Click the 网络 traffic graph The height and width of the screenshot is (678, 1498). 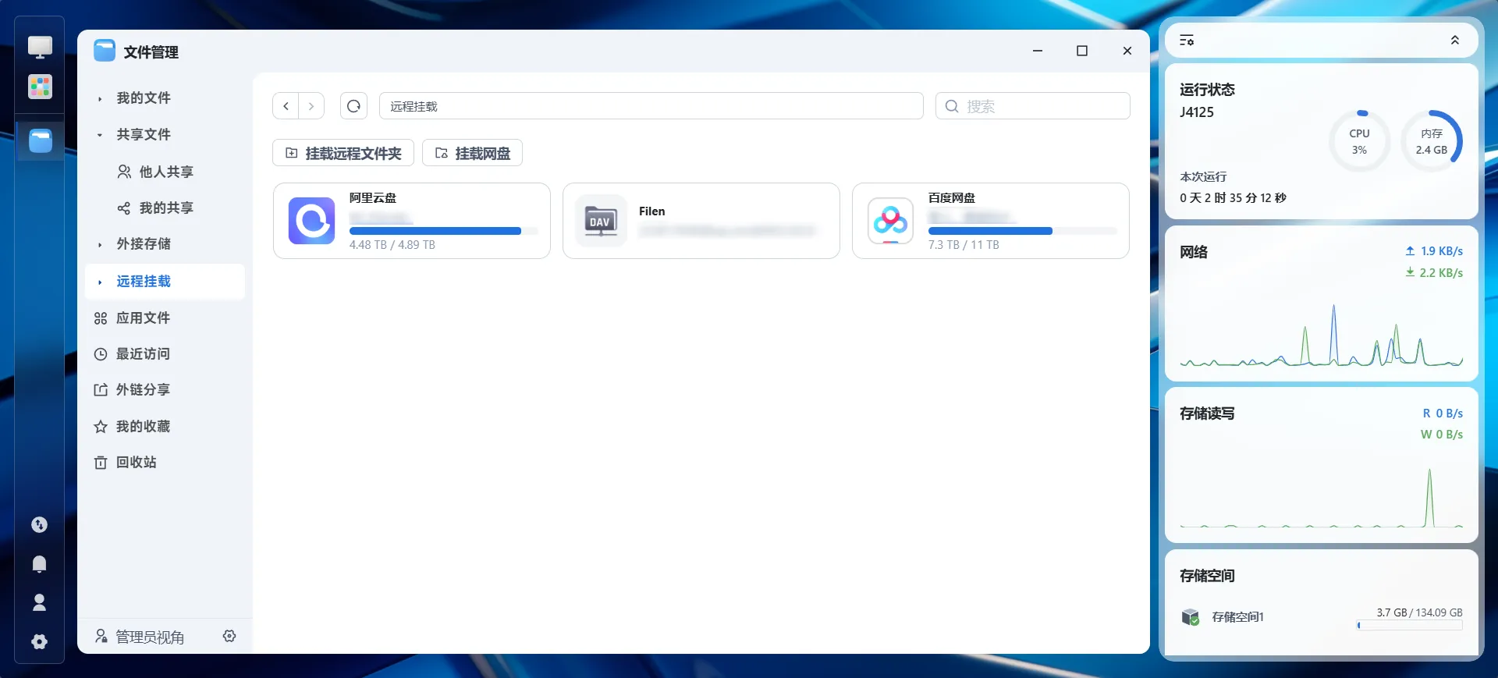click(1322, 335)
